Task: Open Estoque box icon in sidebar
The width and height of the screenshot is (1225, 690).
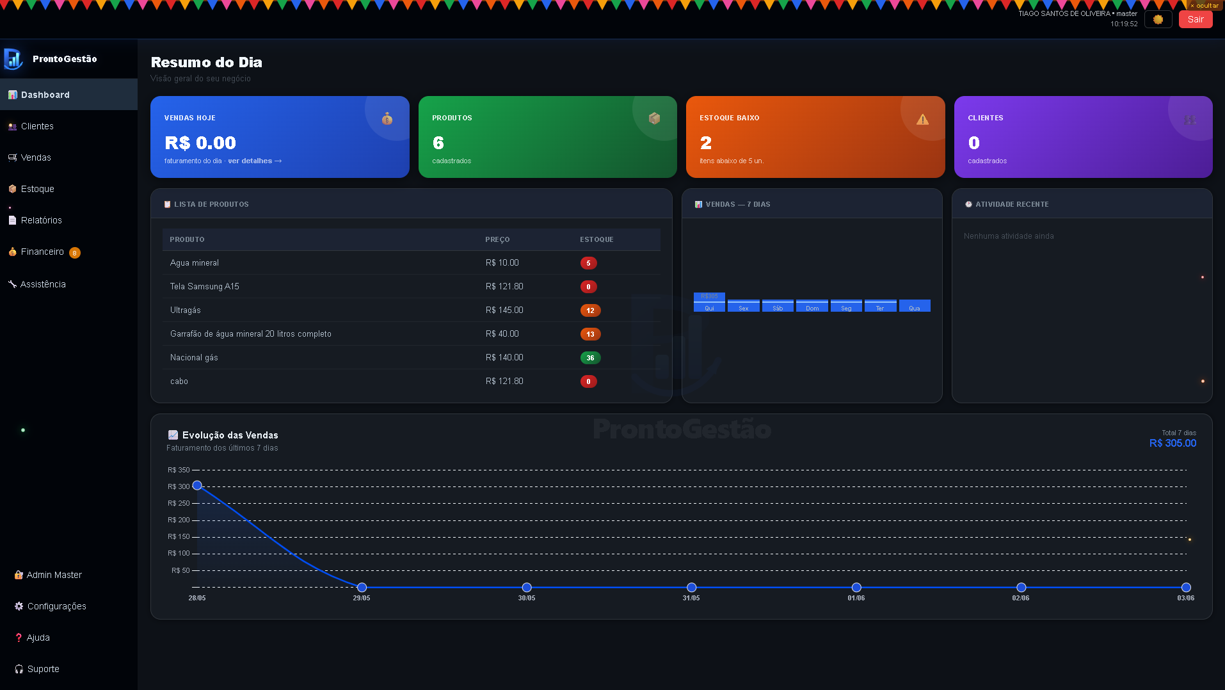Action: coord(12,189)
